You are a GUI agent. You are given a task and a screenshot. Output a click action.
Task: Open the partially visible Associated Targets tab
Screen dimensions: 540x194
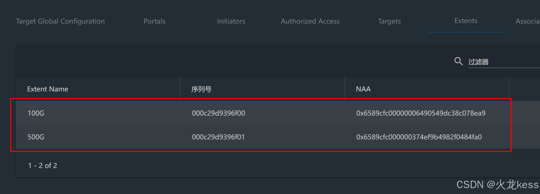[x=528, y=21]
